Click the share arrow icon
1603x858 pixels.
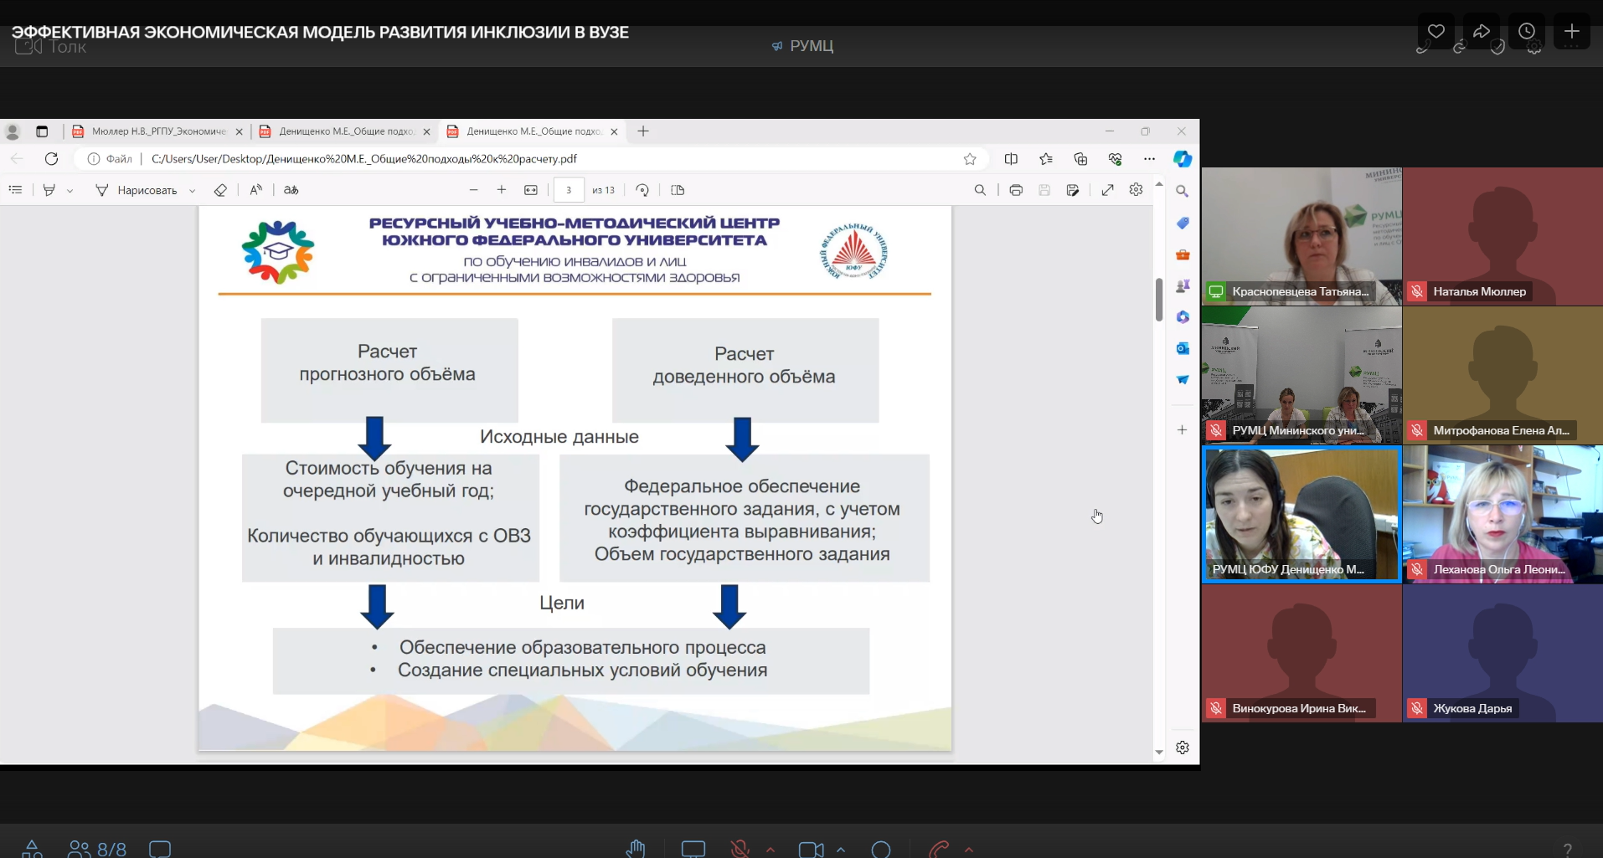point(1481,32)
